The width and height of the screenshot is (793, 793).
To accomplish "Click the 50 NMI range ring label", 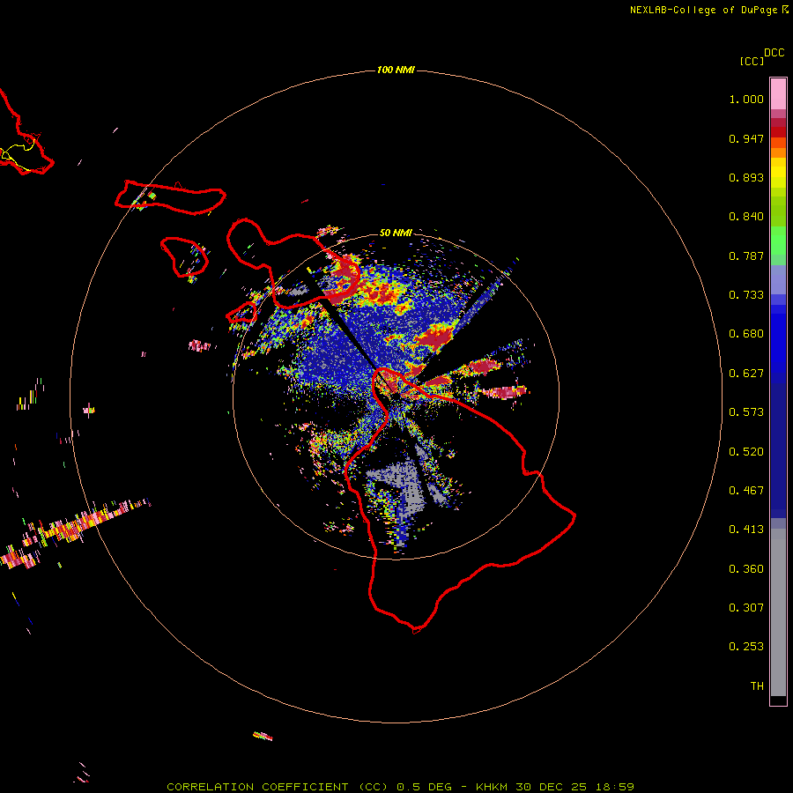I will 396,233.
